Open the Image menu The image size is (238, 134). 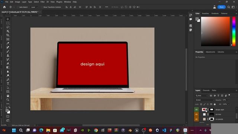(17, 2)
